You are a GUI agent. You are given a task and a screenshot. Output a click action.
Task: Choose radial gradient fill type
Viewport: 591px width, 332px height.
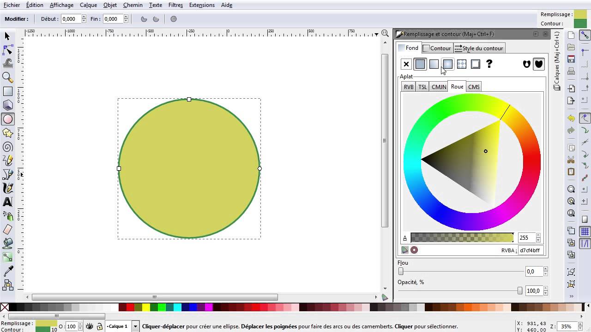click(447, 64)
